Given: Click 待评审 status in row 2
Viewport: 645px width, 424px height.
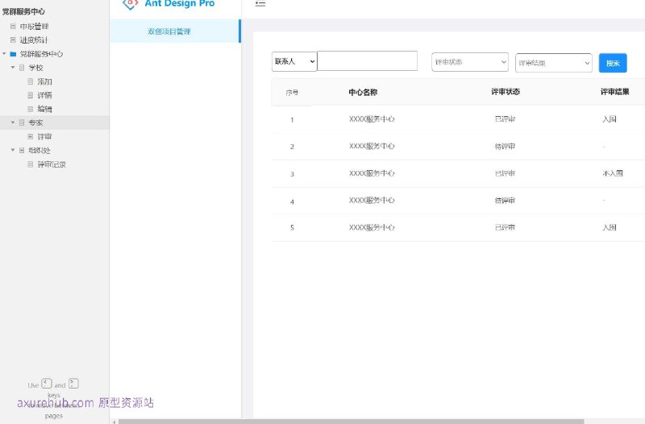Looking at the screenshot, I should 505,147.
